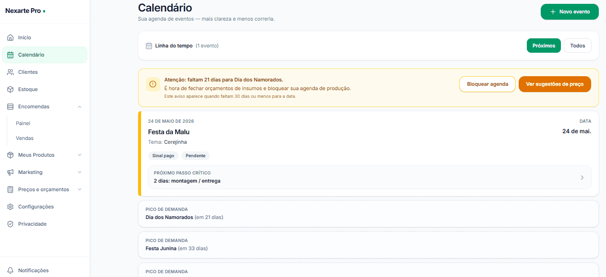Click the 24 de mai. date value
Viewport: 606px width, 277px height.
pyautogui.click(x=577, y=131)
